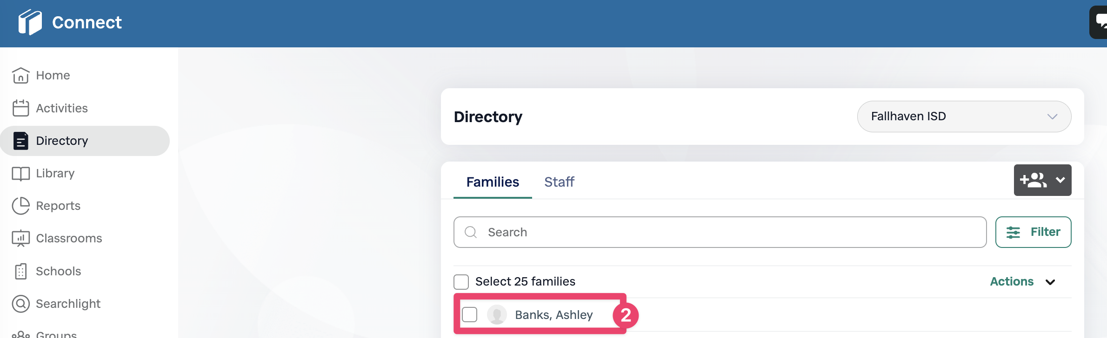This screenshot has width=1107, height=338.
Task: Select the Families tab
Action: tap(493, 182)
